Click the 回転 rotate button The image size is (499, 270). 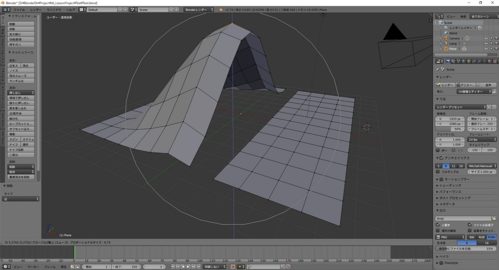click(x=21, y=29)
